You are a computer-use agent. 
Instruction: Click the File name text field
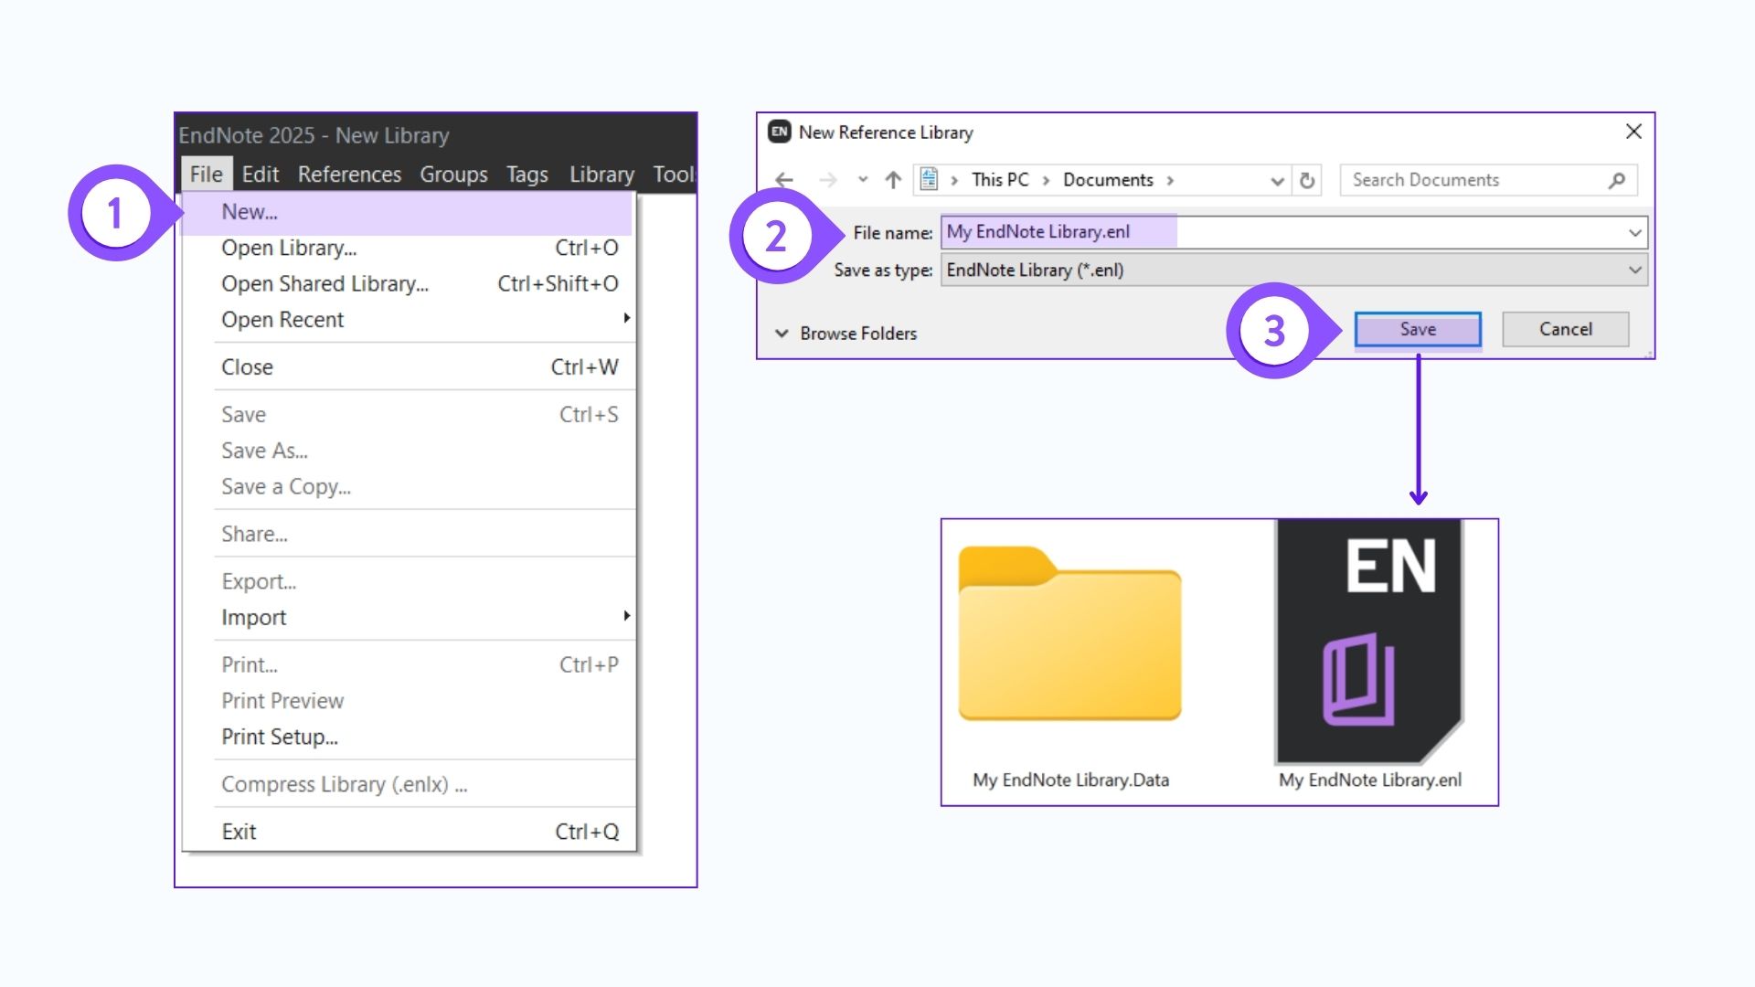pyautogui.click(x=1280, y=232)
